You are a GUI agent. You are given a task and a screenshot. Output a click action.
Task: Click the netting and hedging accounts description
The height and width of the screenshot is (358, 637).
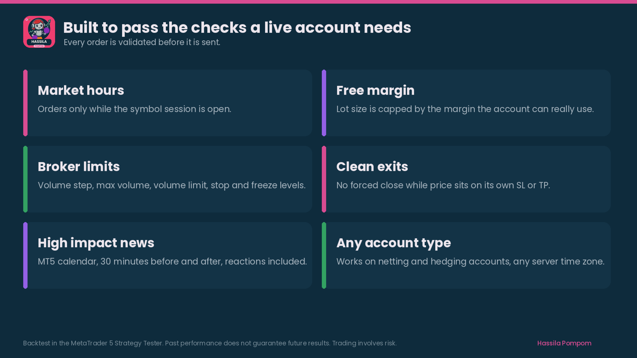pos(470,262)
